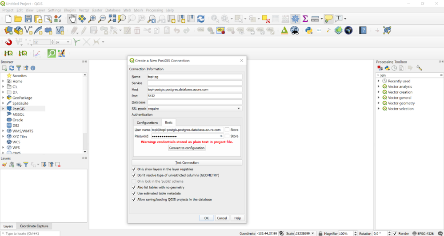This screenshot has width=444, height=236.
Task: Select the Text Annotation tool
Action: pyautogui.click(x=338, y=19)
